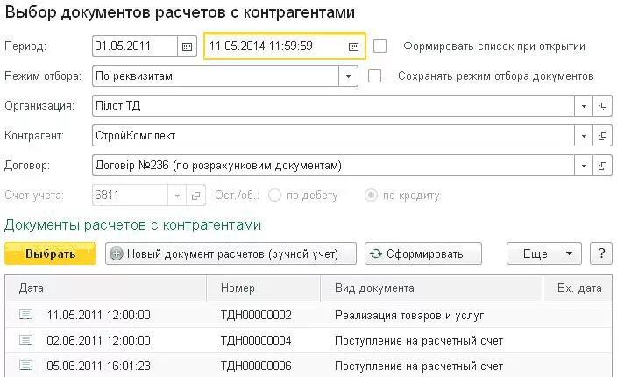
Task: Click Новый документ расчетов (ручной учет)
Action: [230, 253]
